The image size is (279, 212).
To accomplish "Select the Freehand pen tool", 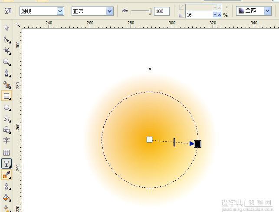I will 7,73.
